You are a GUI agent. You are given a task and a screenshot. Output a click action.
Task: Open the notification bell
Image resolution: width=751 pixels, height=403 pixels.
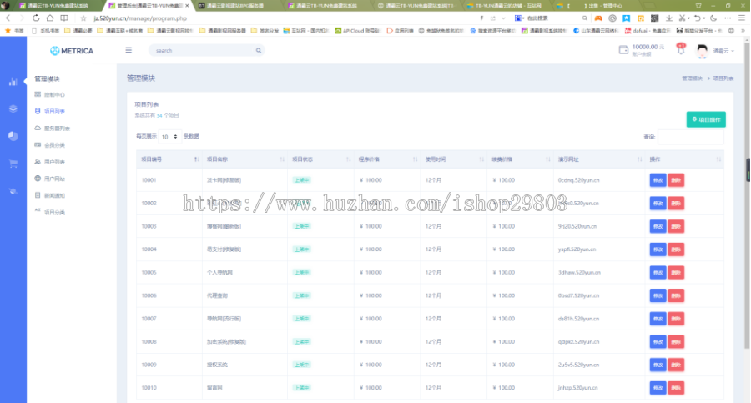pyautogui.click(x=681, y=49)
